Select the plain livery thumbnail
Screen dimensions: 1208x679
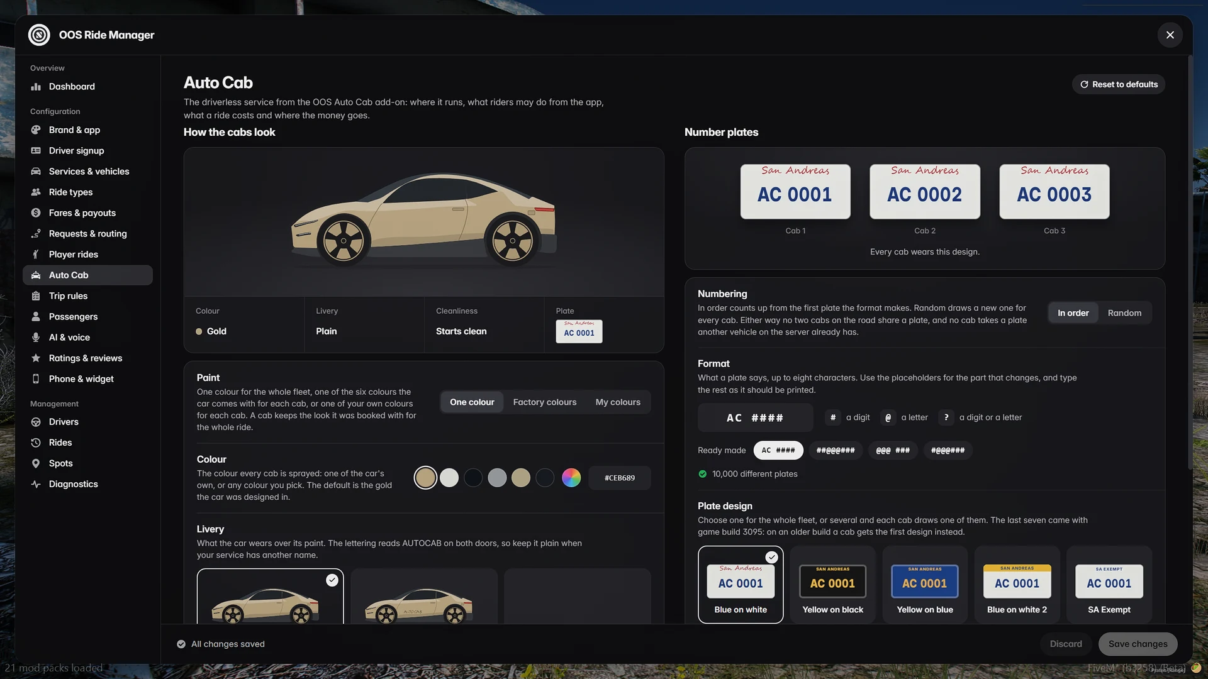[270, 597]
